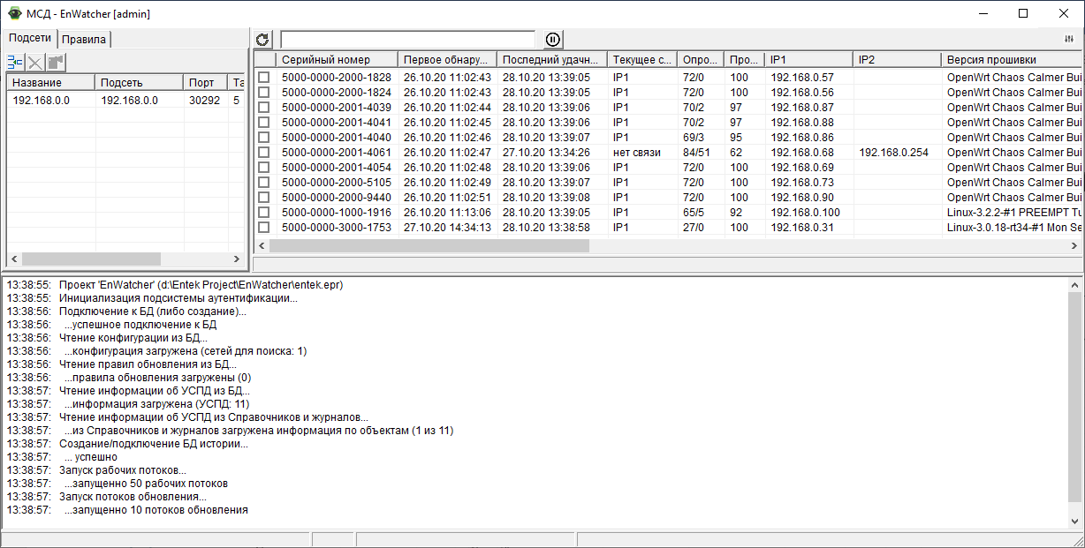
Task: Open the column settings sort icon
Action: click(x=1069, y=40)
